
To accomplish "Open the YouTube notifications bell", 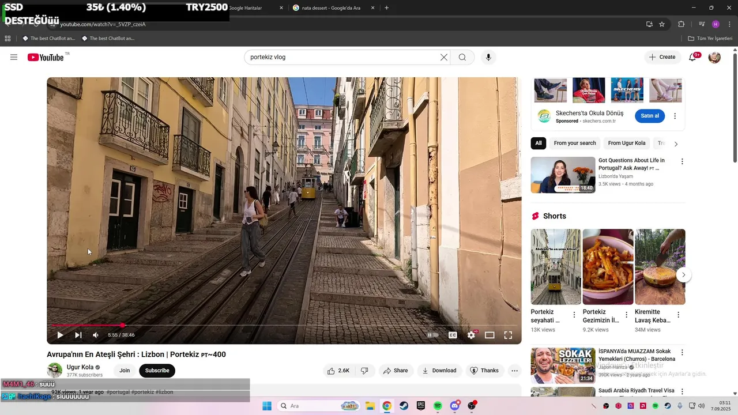I will [x=693, y=57].
